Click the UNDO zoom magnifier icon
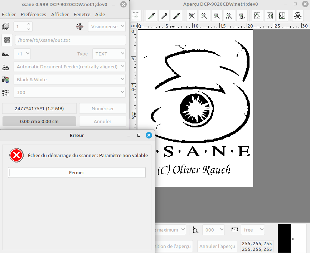 (x=242, y=16)
